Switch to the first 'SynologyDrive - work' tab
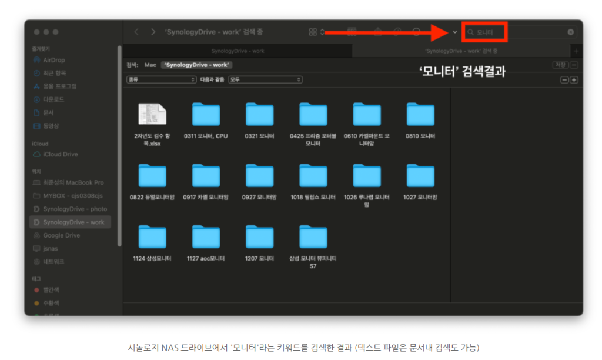602x360 pixels. [238, 51]
